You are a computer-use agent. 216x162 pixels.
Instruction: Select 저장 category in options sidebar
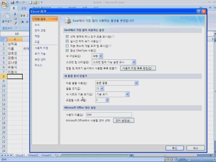(x=45, y=36)
